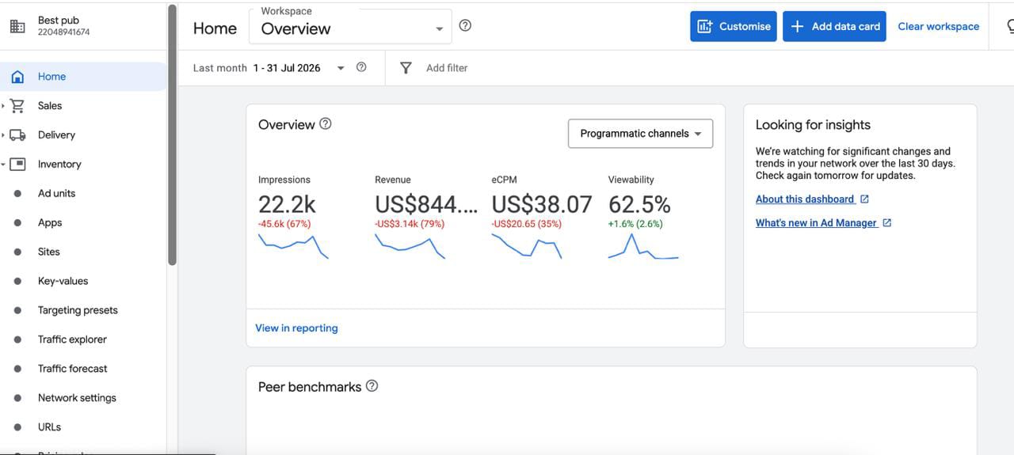This screenshot has height=455, width=1014.
Task: Click the eCPM value US$38.07
Action: click(x=542, y=204)
